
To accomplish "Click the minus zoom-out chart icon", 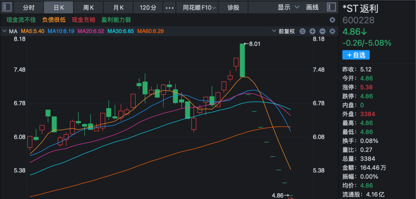I will click(322, 32).
